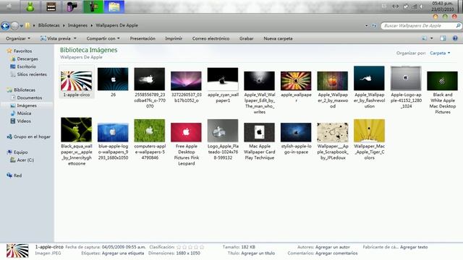Screen dimensions: 463x260
Task: Select the apple_wallpaper image
Action: pos(296,81)
